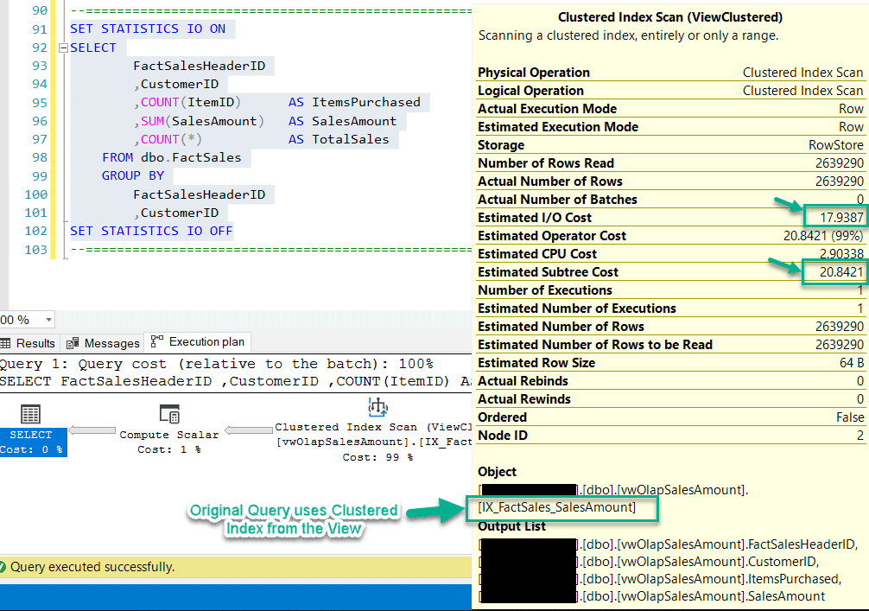The width and height of the screenshot is (869, 611).
Task: Click the Estimated Operator Cost value 20.8421 (99%)
Action: pyautogui.click(x=823, y=236)
